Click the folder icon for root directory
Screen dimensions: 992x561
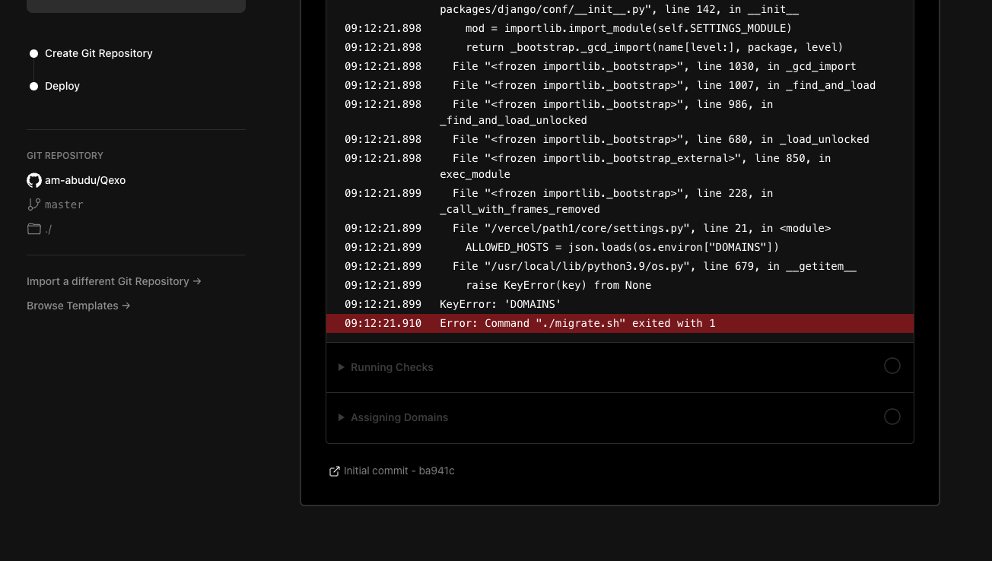(x=34, y=229)
